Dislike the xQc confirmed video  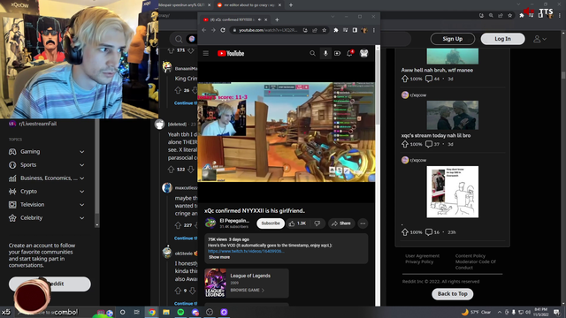click(x=317, y=223)
